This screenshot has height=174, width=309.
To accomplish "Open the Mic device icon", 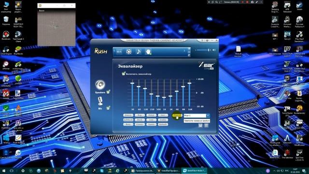I will (x=100, y=101).
